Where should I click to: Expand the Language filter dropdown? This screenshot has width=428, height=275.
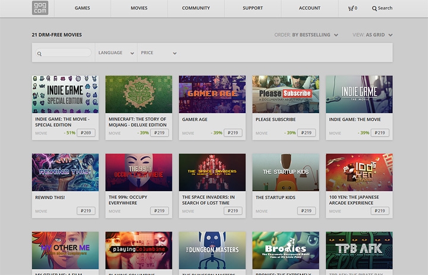pos(116,53)
